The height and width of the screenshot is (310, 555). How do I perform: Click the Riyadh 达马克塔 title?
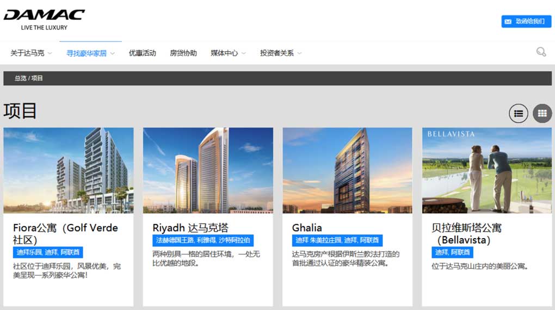tap(190, 227)
